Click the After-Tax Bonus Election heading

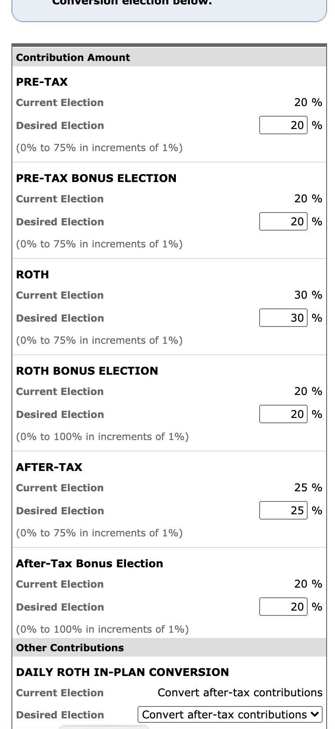pyautogui.click(x=89, y=563)
